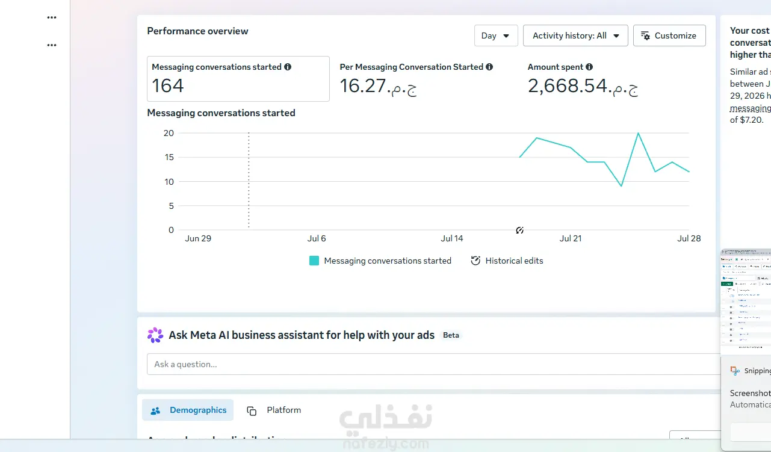Switch to the Demographics tab
This screenshot has width=771, height=452.
pos(188,410)
